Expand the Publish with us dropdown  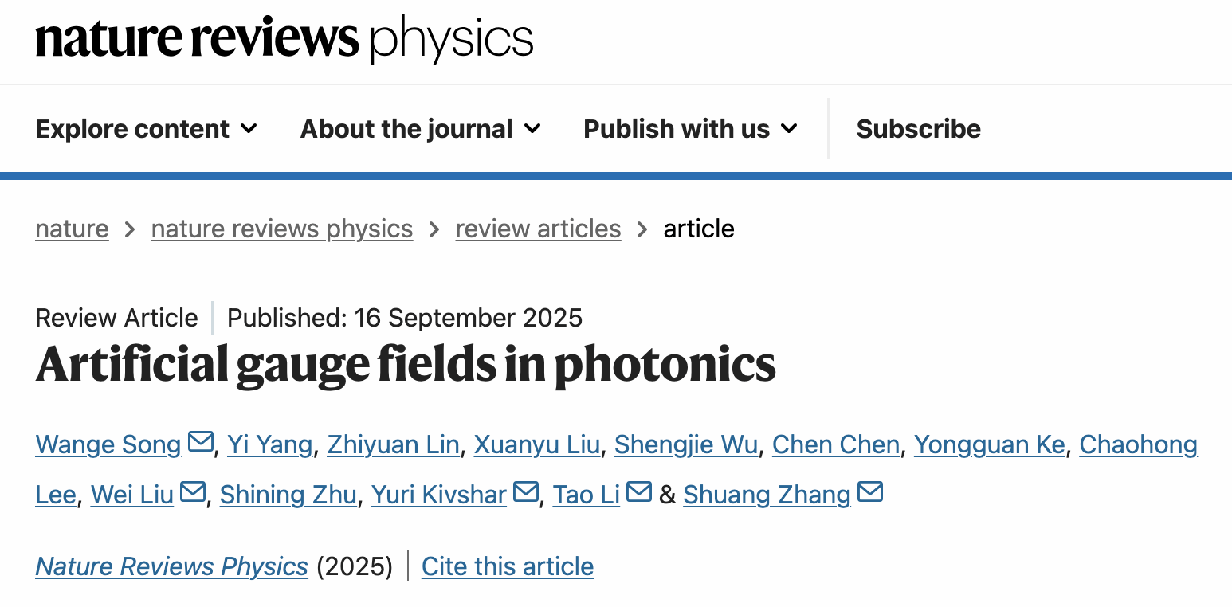tap(690, 129)
